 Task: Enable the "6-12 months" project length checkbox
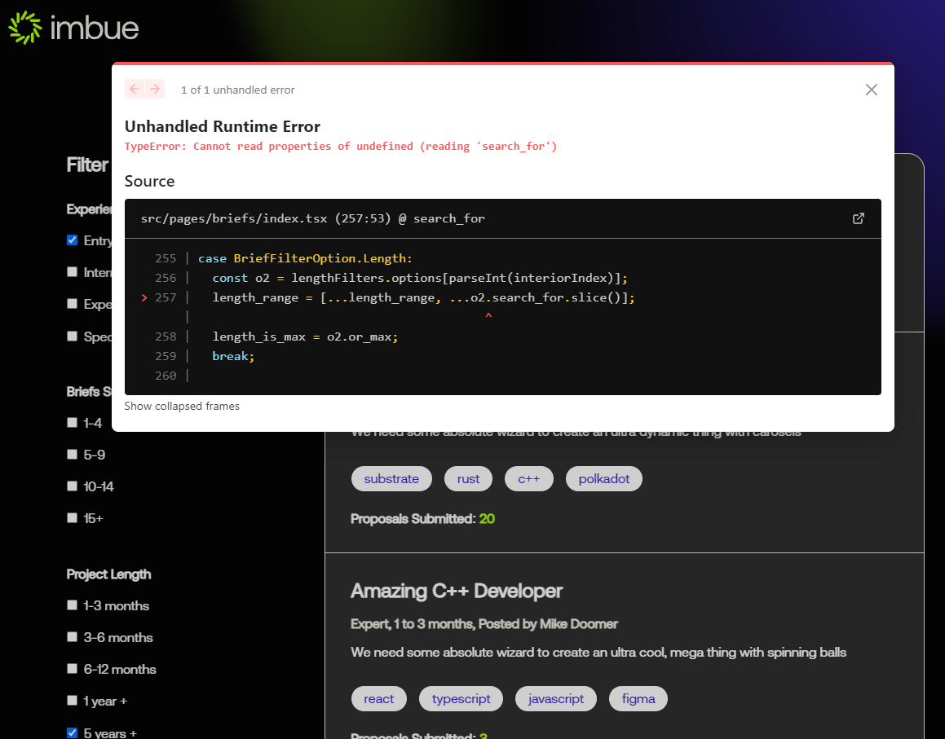[x=73, y=669]
